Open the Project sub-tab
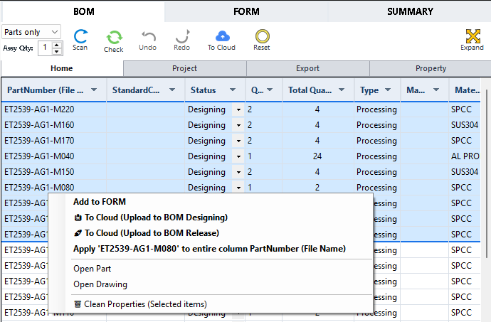 (x=185, y=68)
